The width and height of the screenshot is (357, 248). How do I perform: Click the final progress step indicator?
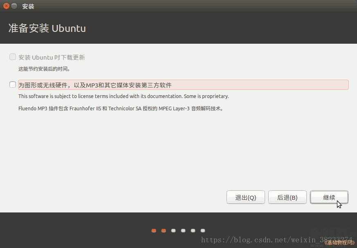(x=202, y=230)
